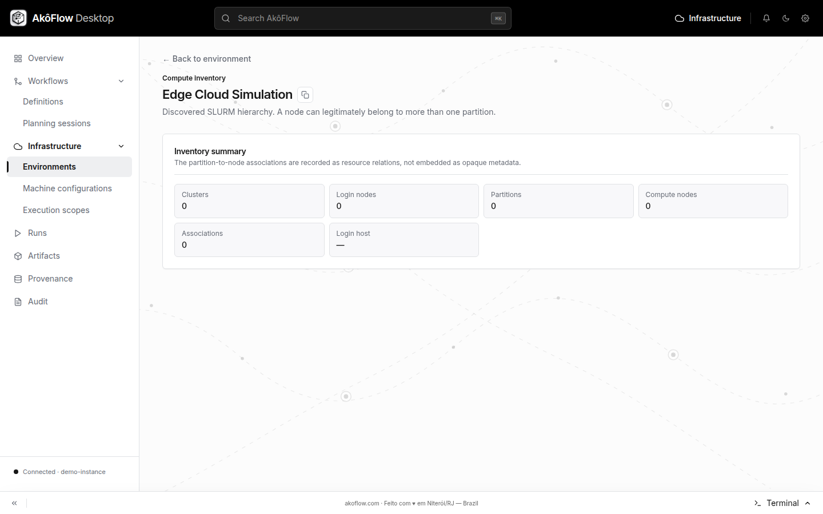Toggle dark mode with the moon icon
Image resolution: width=823 pixels, height=514 pixels.
(786, 18)
